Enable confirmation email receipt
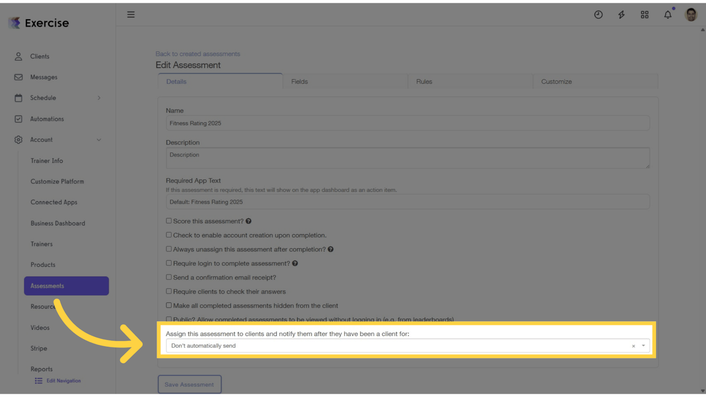 coord(168,277)
